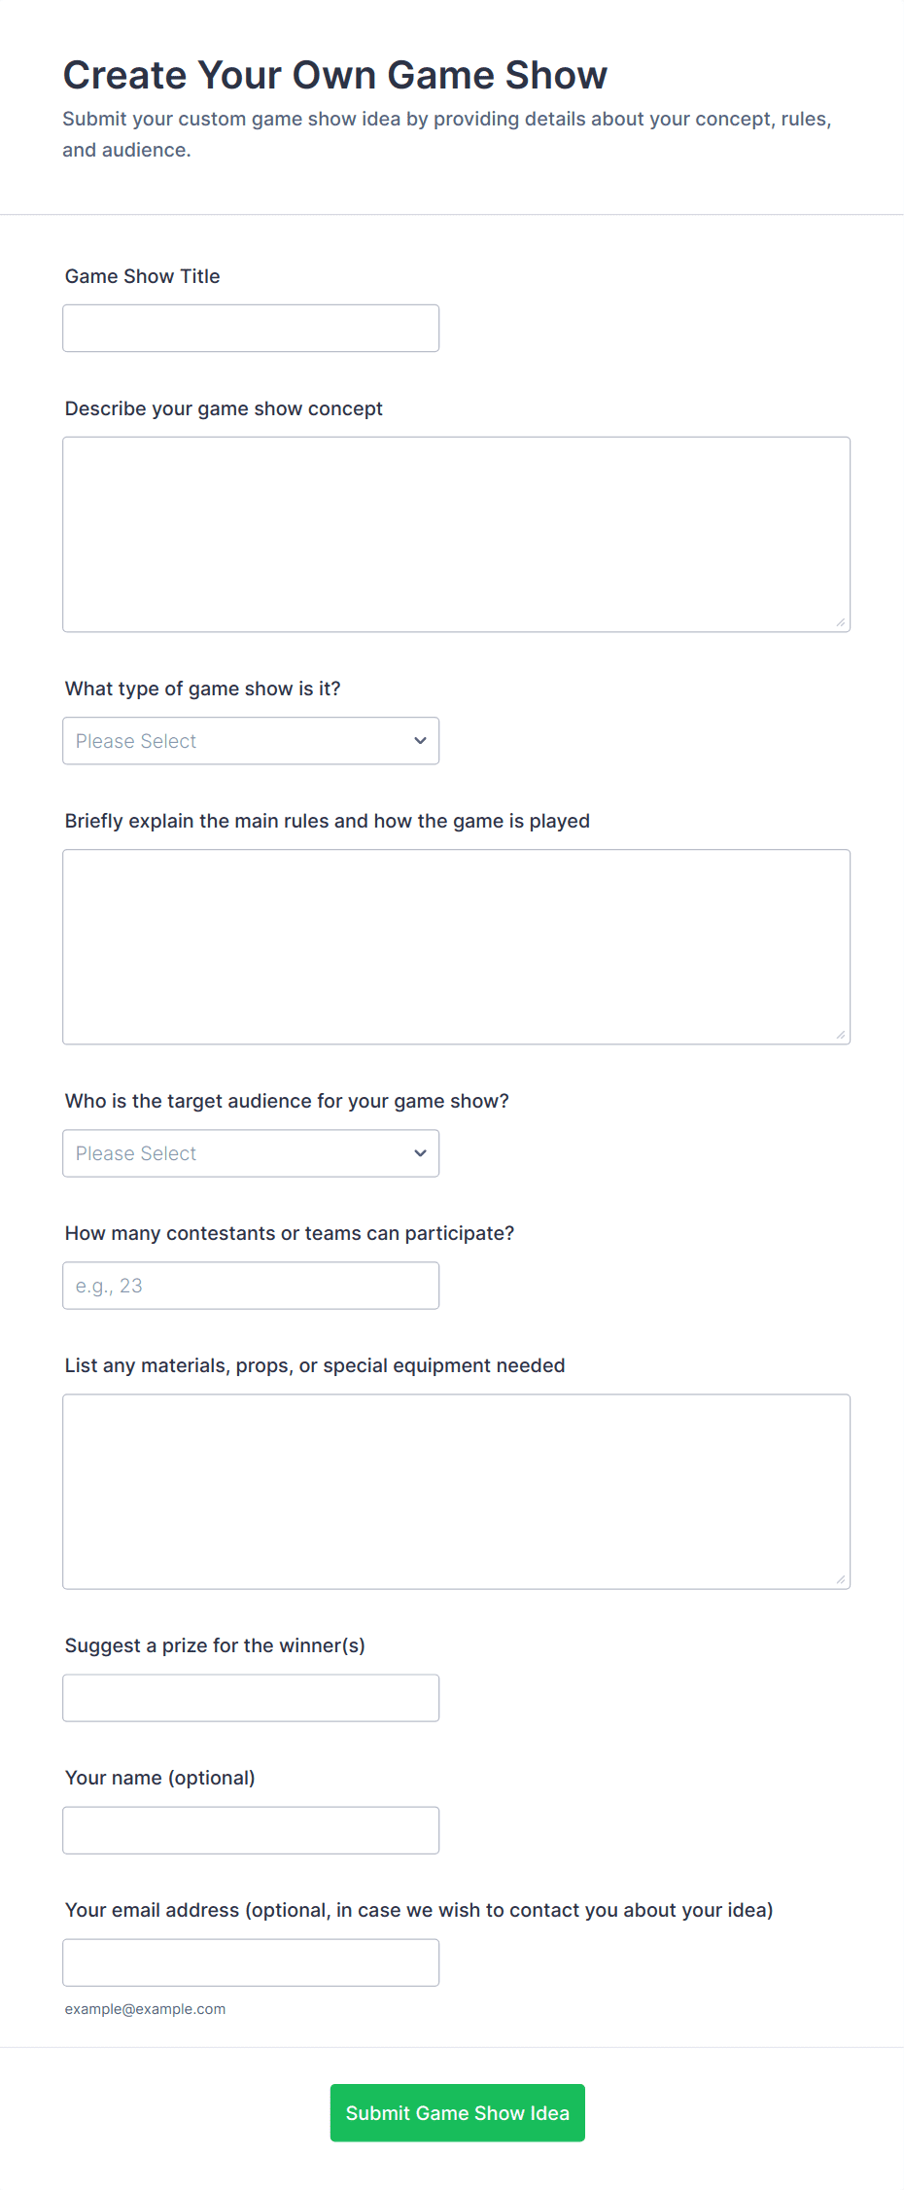
Task: Focus the materials and props textarea
Action: (x=456, y=1491)
